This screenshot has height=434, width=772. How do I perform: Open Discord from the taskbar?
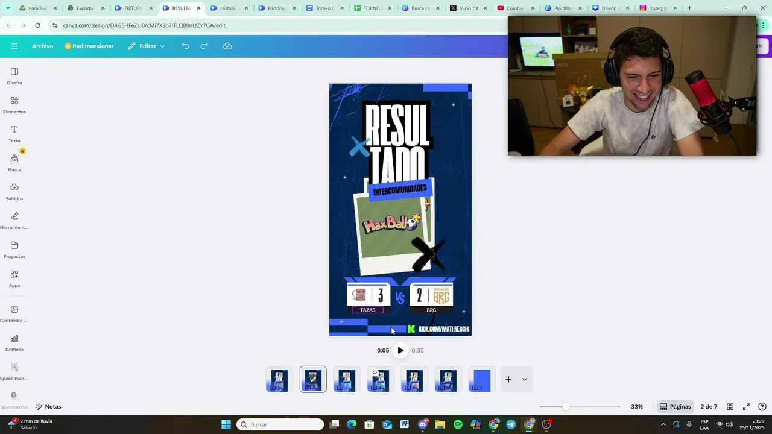coord(422,424)
